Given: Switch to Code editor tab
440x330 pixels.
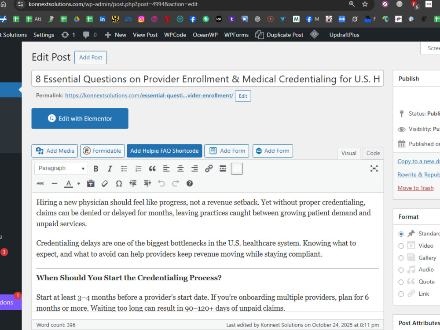Looking at the screenshot, I should tap(373, 153).
